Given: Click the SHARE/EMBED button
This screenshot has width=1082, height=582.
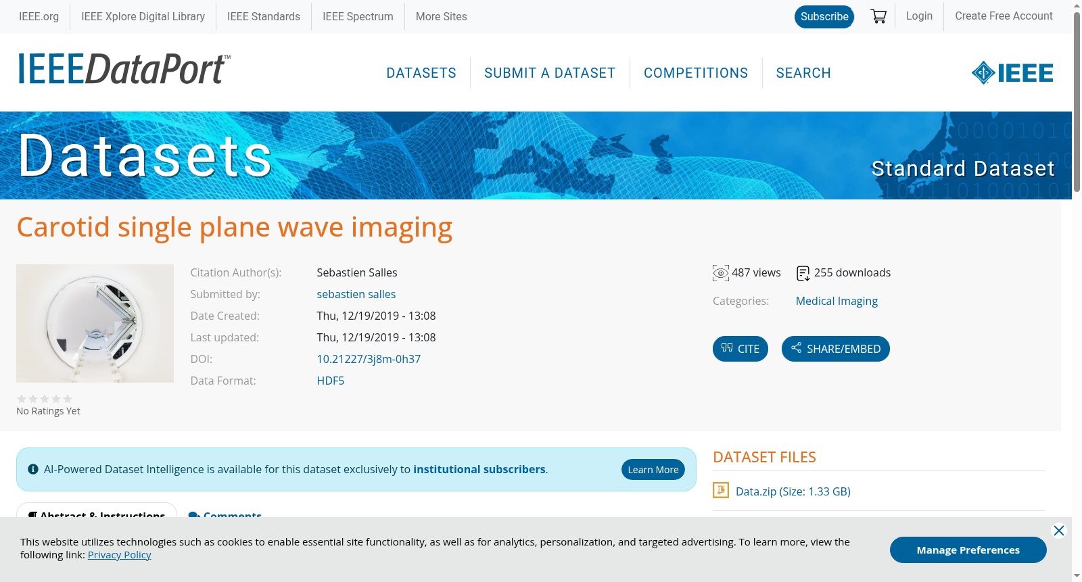Looking at the screenshot, I should coord(836,349).
